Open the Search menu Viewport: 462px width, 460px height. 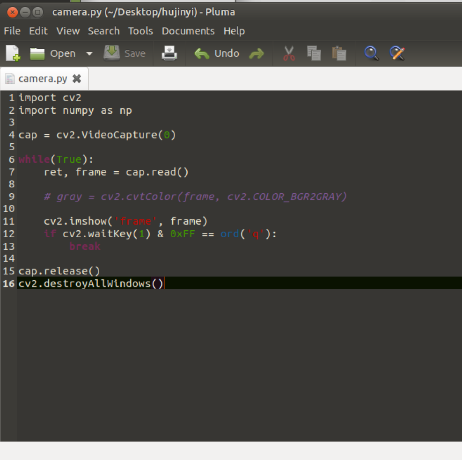tap(104, 31)
